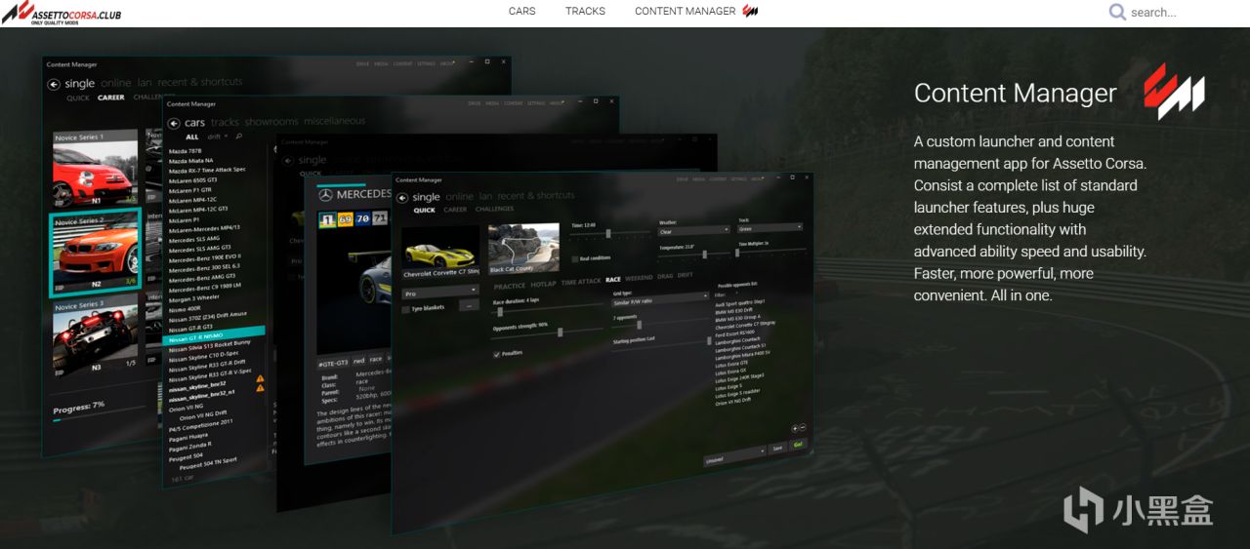Open the CARS website menu
Screen dimensions: 1250x549
coord(522,11)
